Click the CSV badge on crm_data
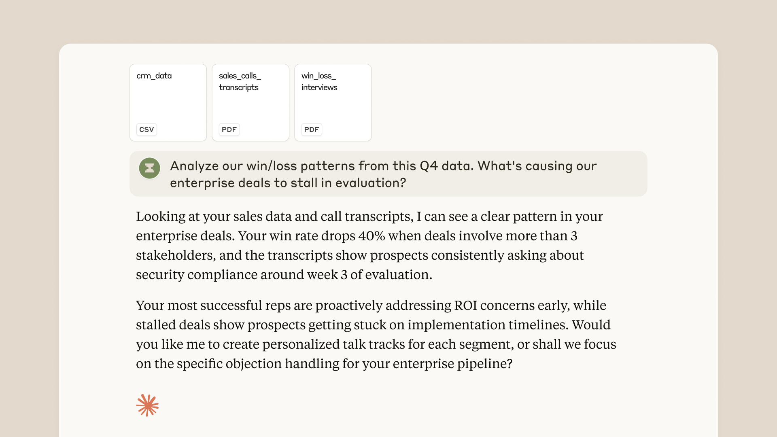 pos(146,129)
